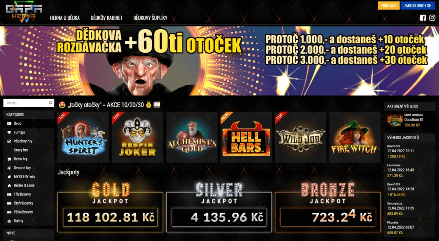Open the Dědkovy šuplíky menu
Screen dimensions: 439x241
[150, 18]
